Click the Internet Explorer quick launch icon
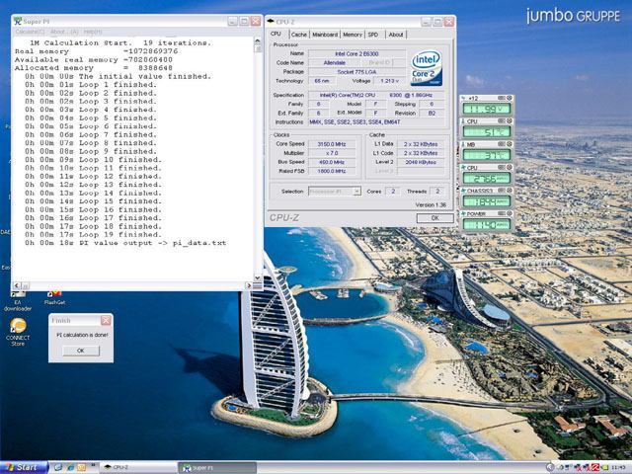The image size is (632, 474). pos(70,467)
